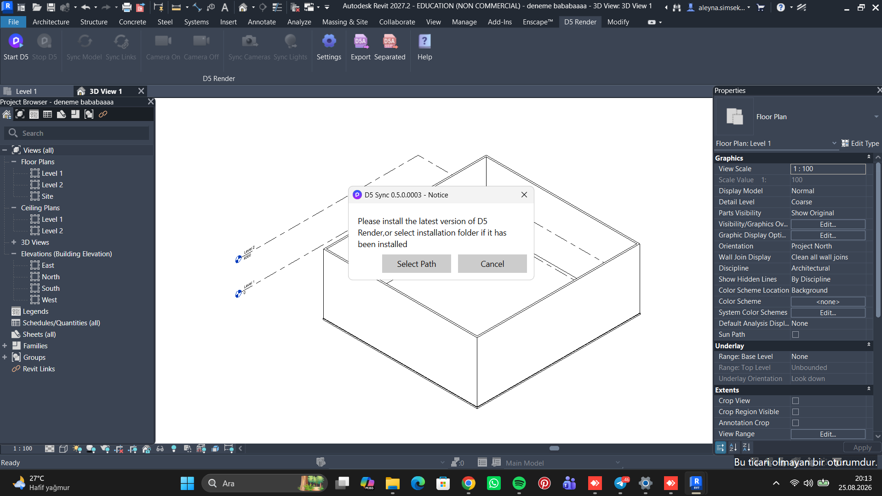
Task: Open the File menu
Action: click(14, 22)
